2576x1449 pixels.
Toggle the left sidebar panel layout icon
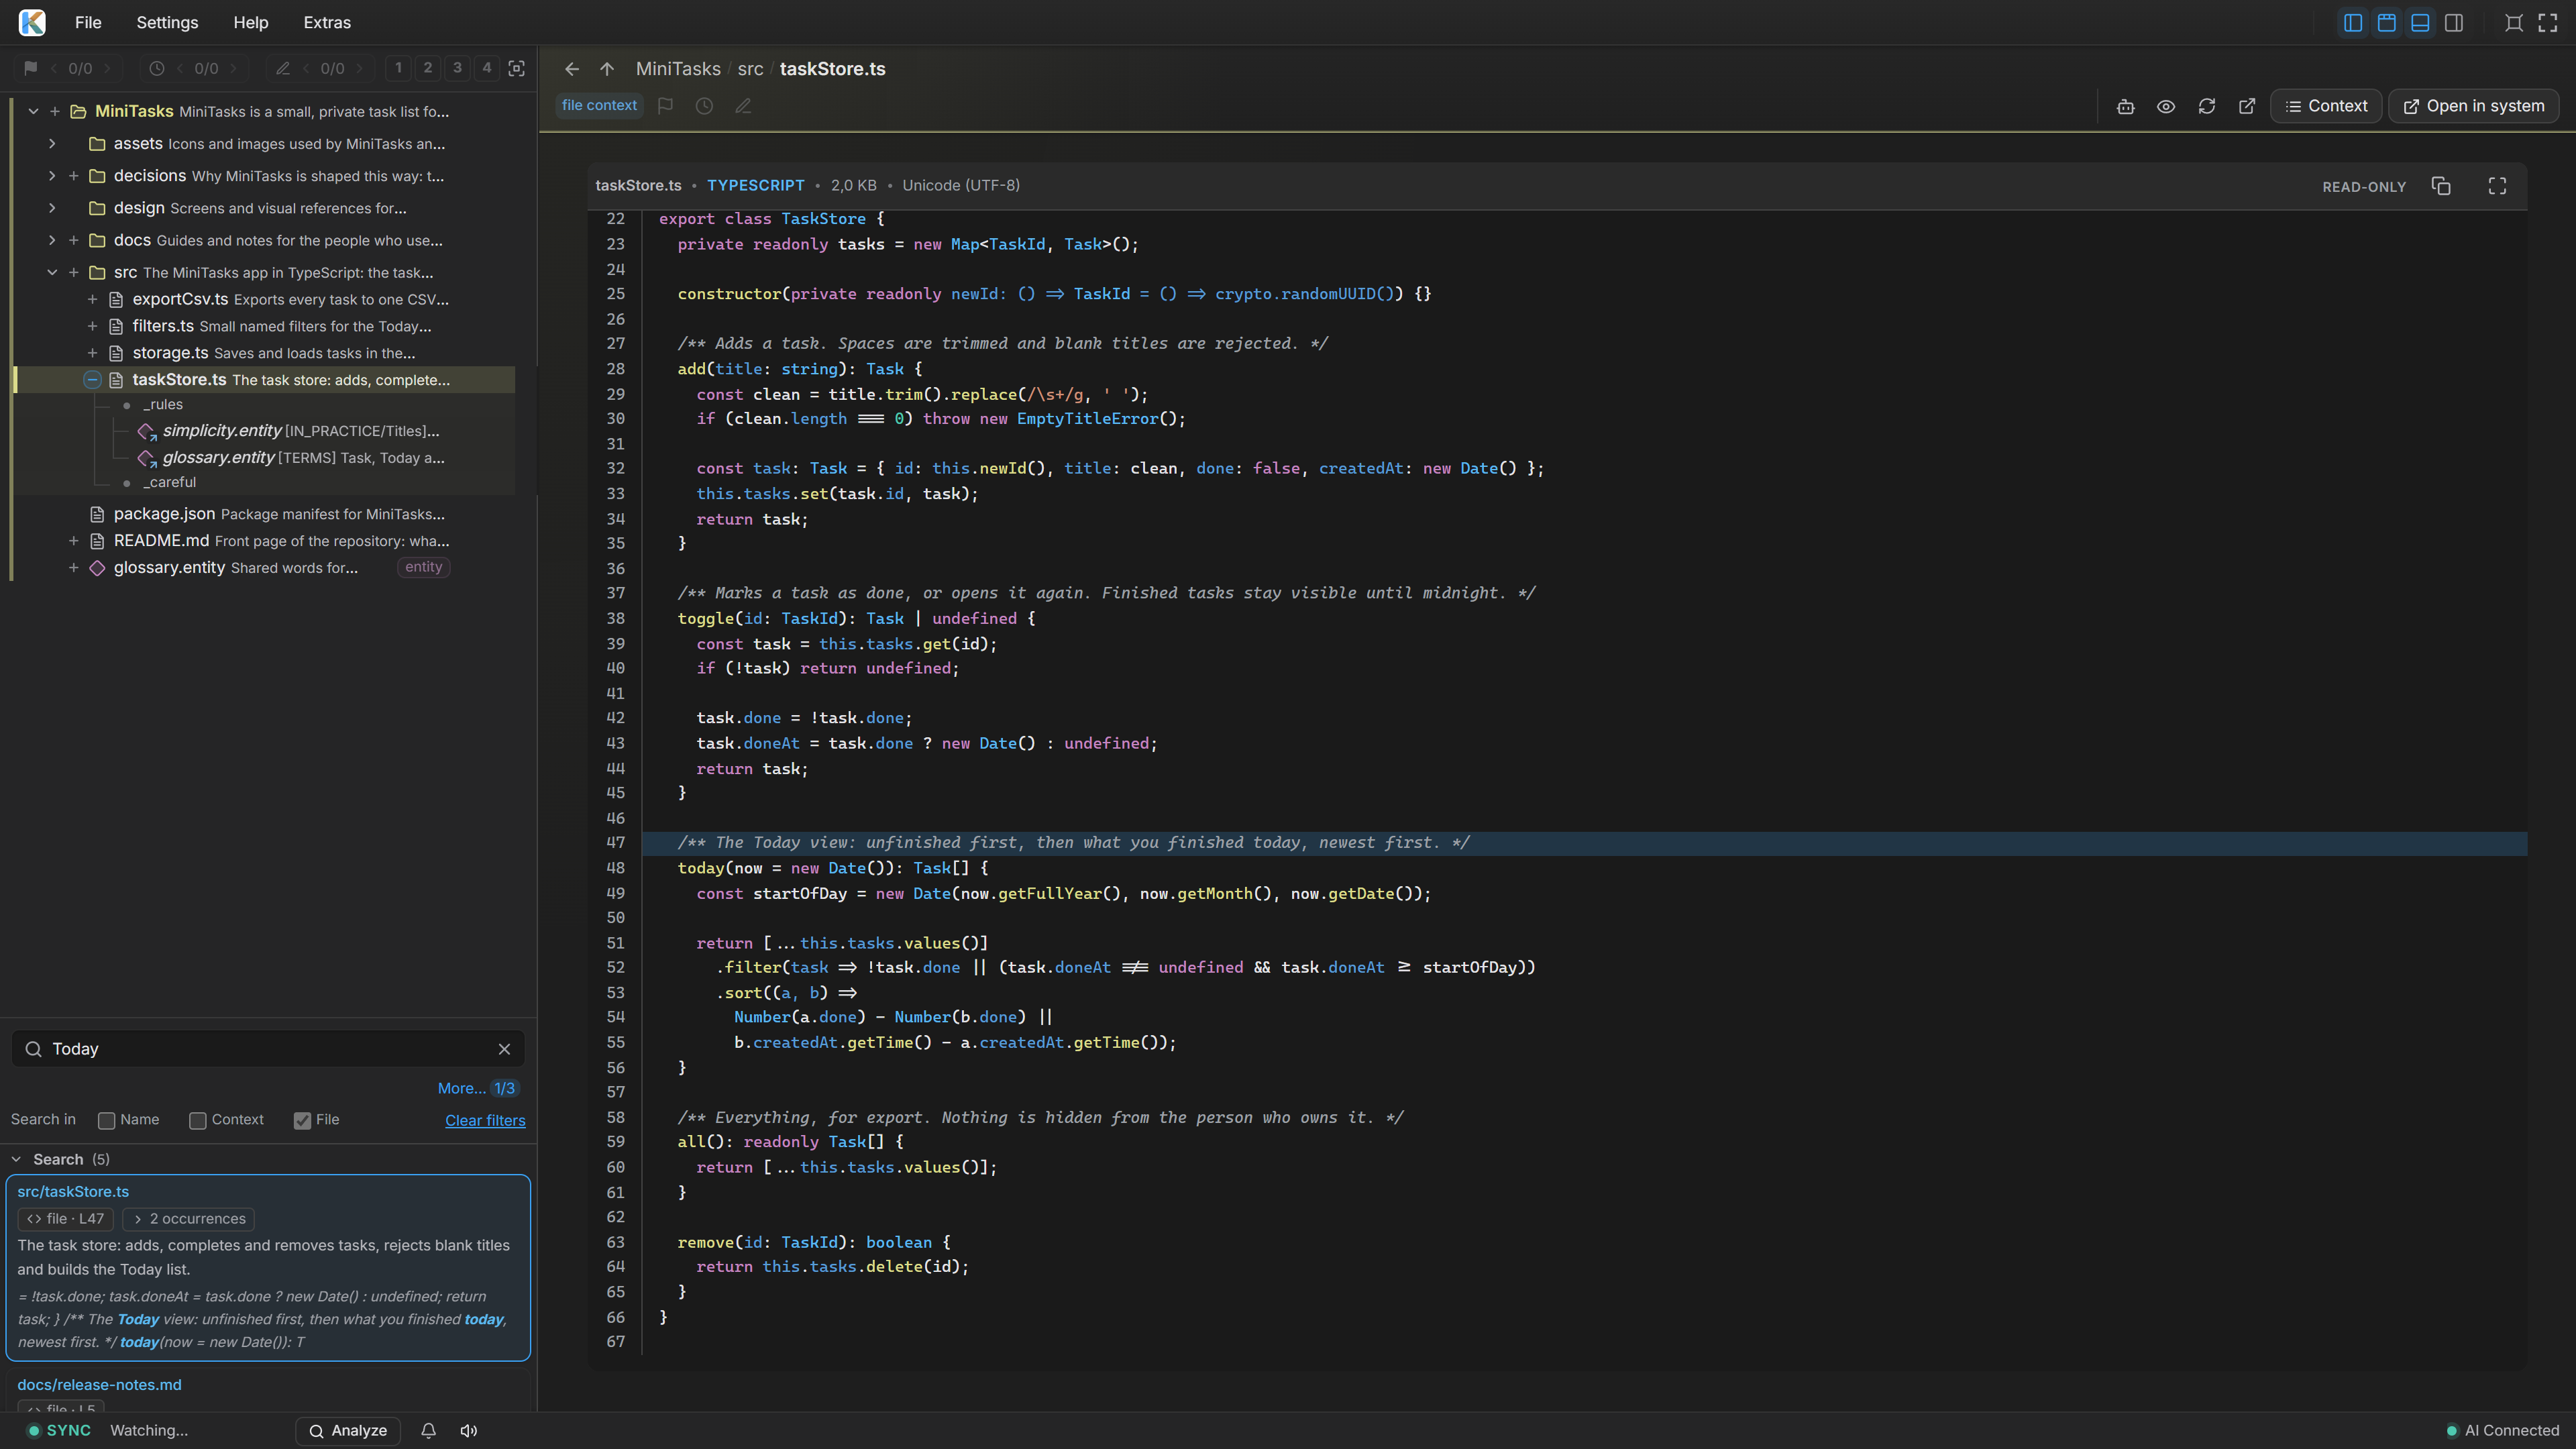pyautogui.click(x=2353, y=22)
